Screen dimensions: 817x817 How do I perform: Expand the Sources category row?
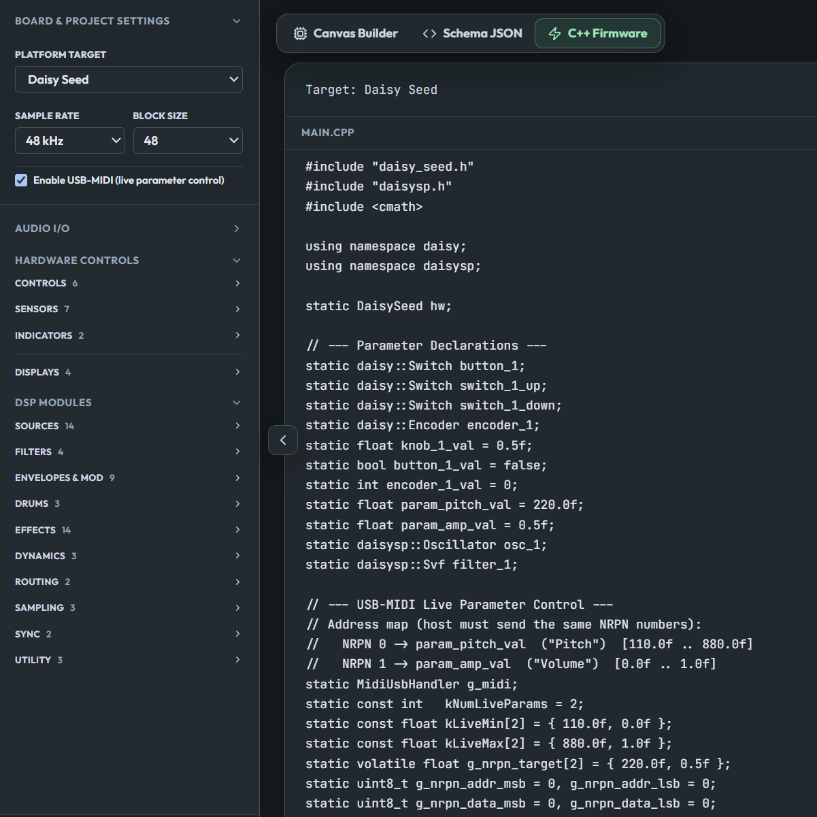129,426
